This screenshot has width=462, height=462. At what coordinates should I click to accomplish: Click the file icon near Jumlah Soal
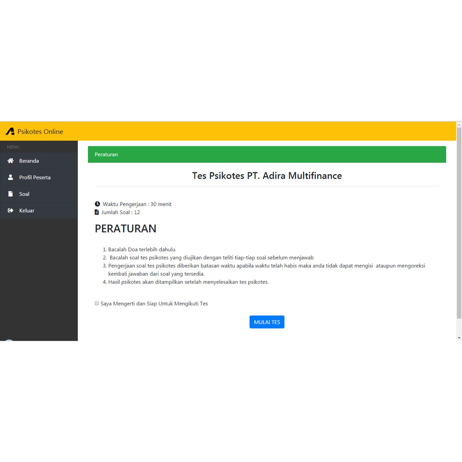pos(97,212)
